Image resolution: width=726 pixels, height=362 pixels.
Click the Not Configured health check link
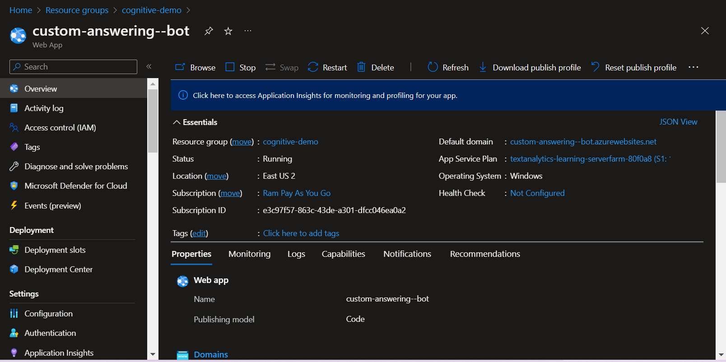[x=537, y=193]
